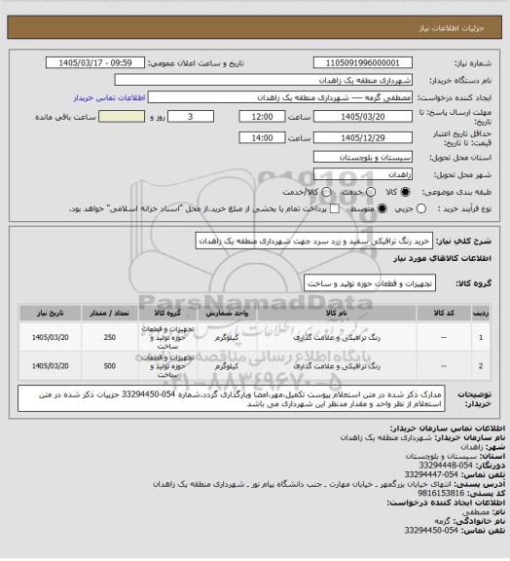Click the buyer notes text box
Image resolution: width=510 pixels, height=561 pixels.
pyautogui.click(x=231, y=398)
